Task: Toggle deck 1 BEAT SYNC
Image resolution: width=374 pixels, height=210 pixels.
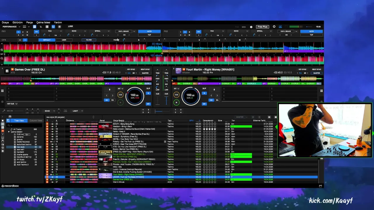Action: click(145, 69)
